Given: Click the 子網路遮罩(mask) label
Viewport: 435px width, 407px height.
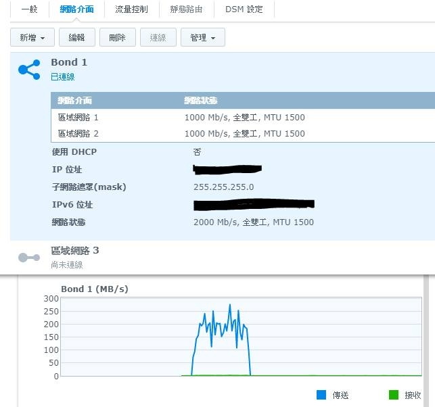Looking at the screenshot, I should pos(89,187).
